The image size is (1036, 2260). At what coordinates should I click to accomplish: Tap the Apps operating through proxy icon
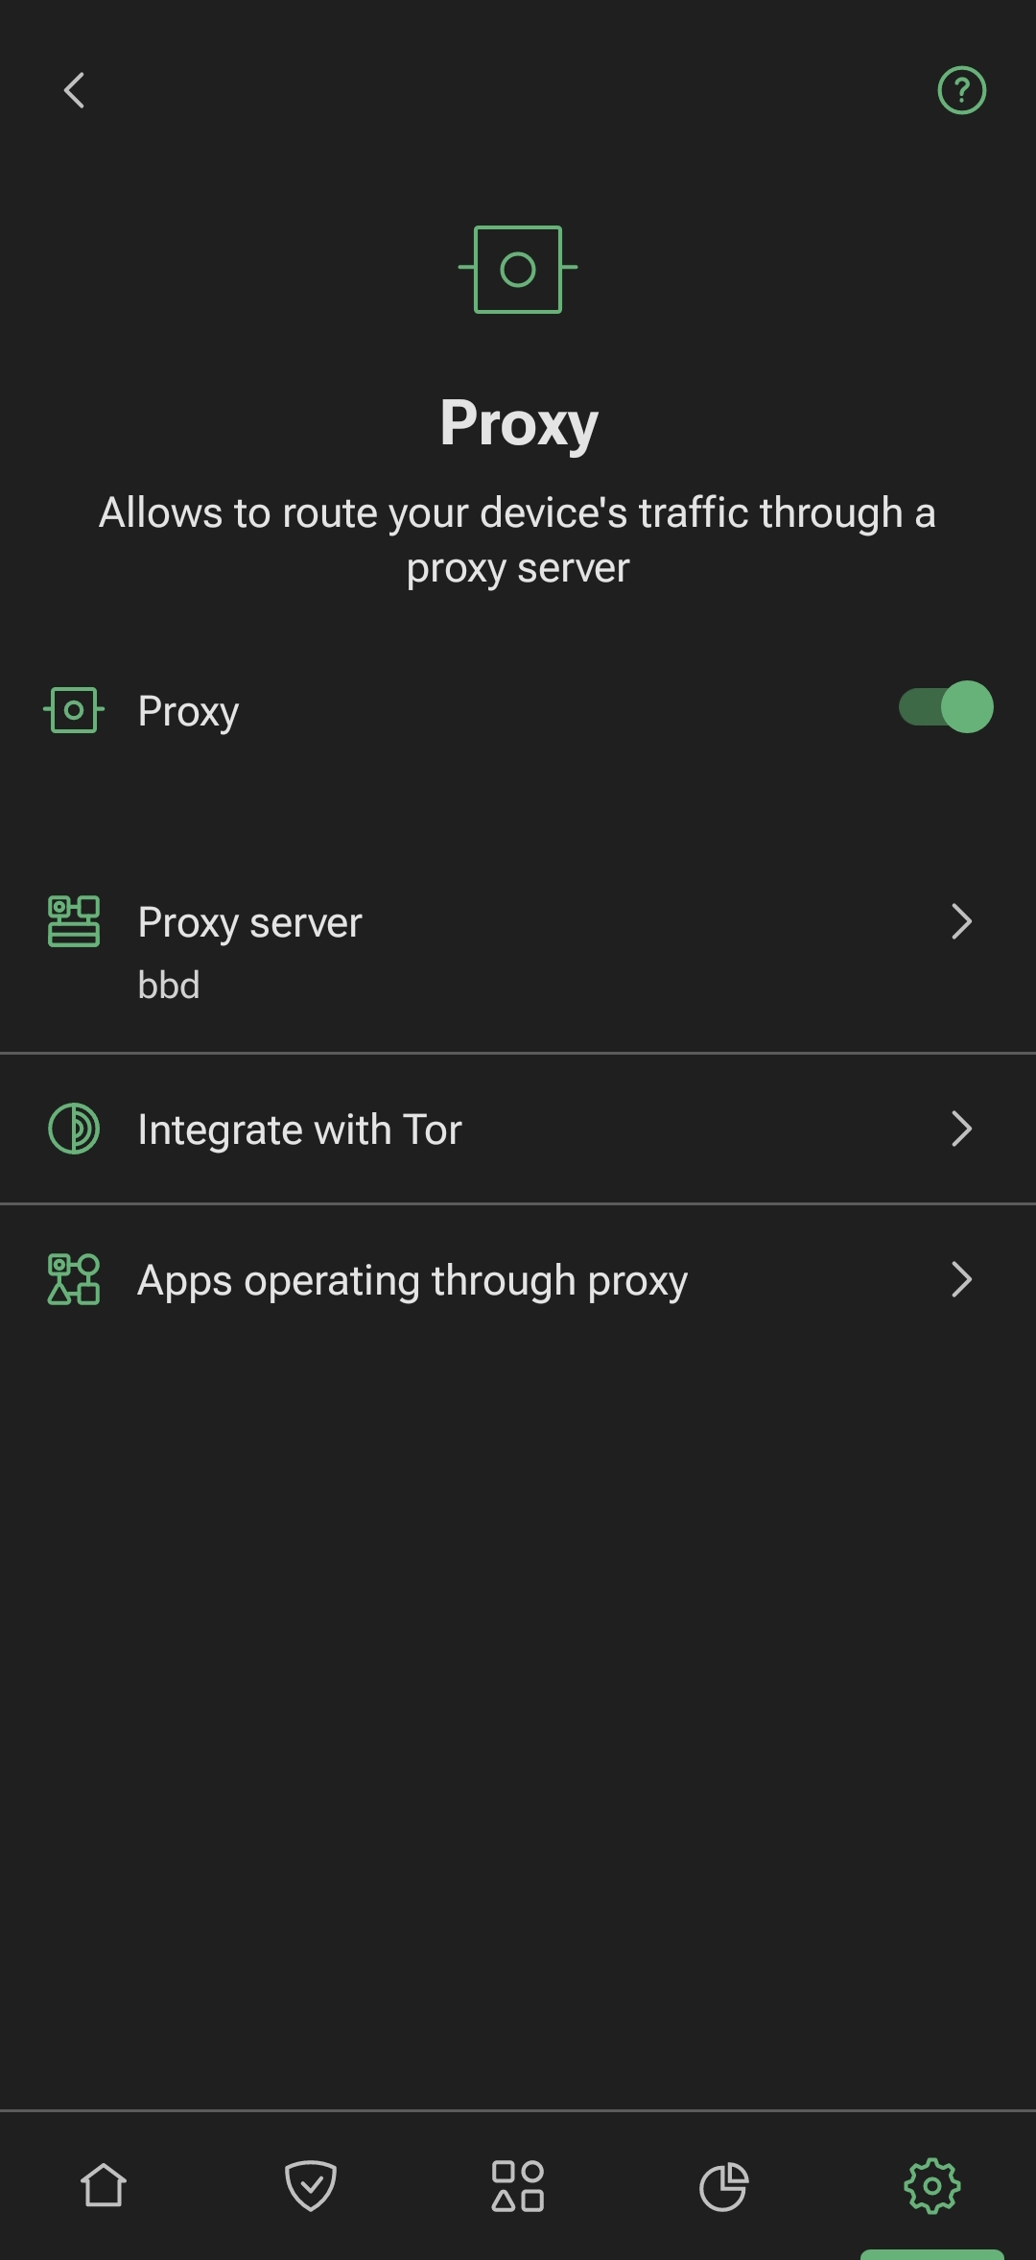[x=74, y=1279]
